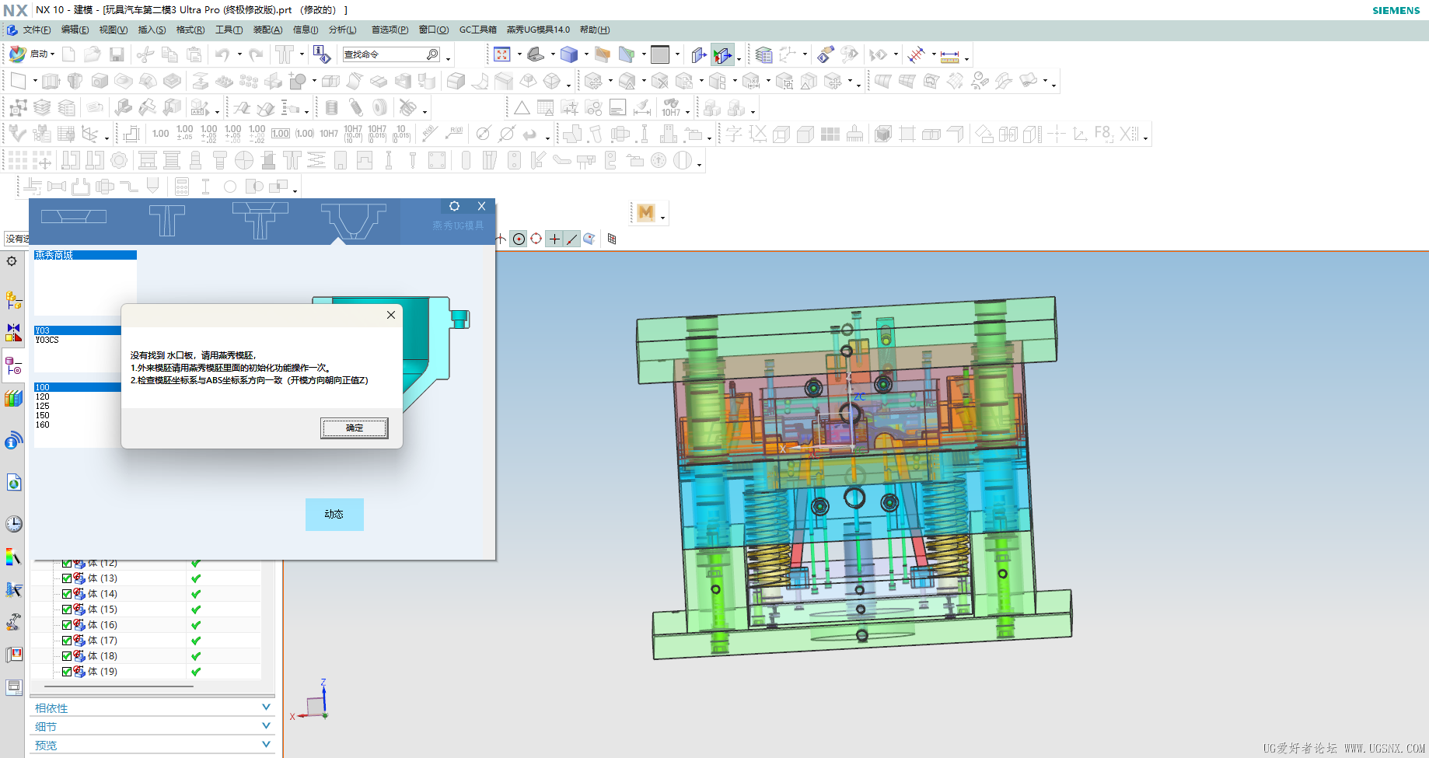Click the sidebar settings gear icon
Screen dimensions: 1429x758
pyautogui.click(x=12, y=261)
